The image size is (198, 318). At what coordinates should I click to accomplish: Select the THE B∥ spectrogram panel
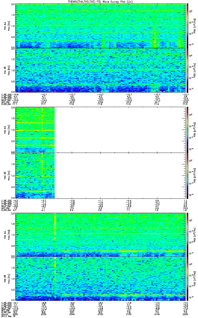pos(101,279)
